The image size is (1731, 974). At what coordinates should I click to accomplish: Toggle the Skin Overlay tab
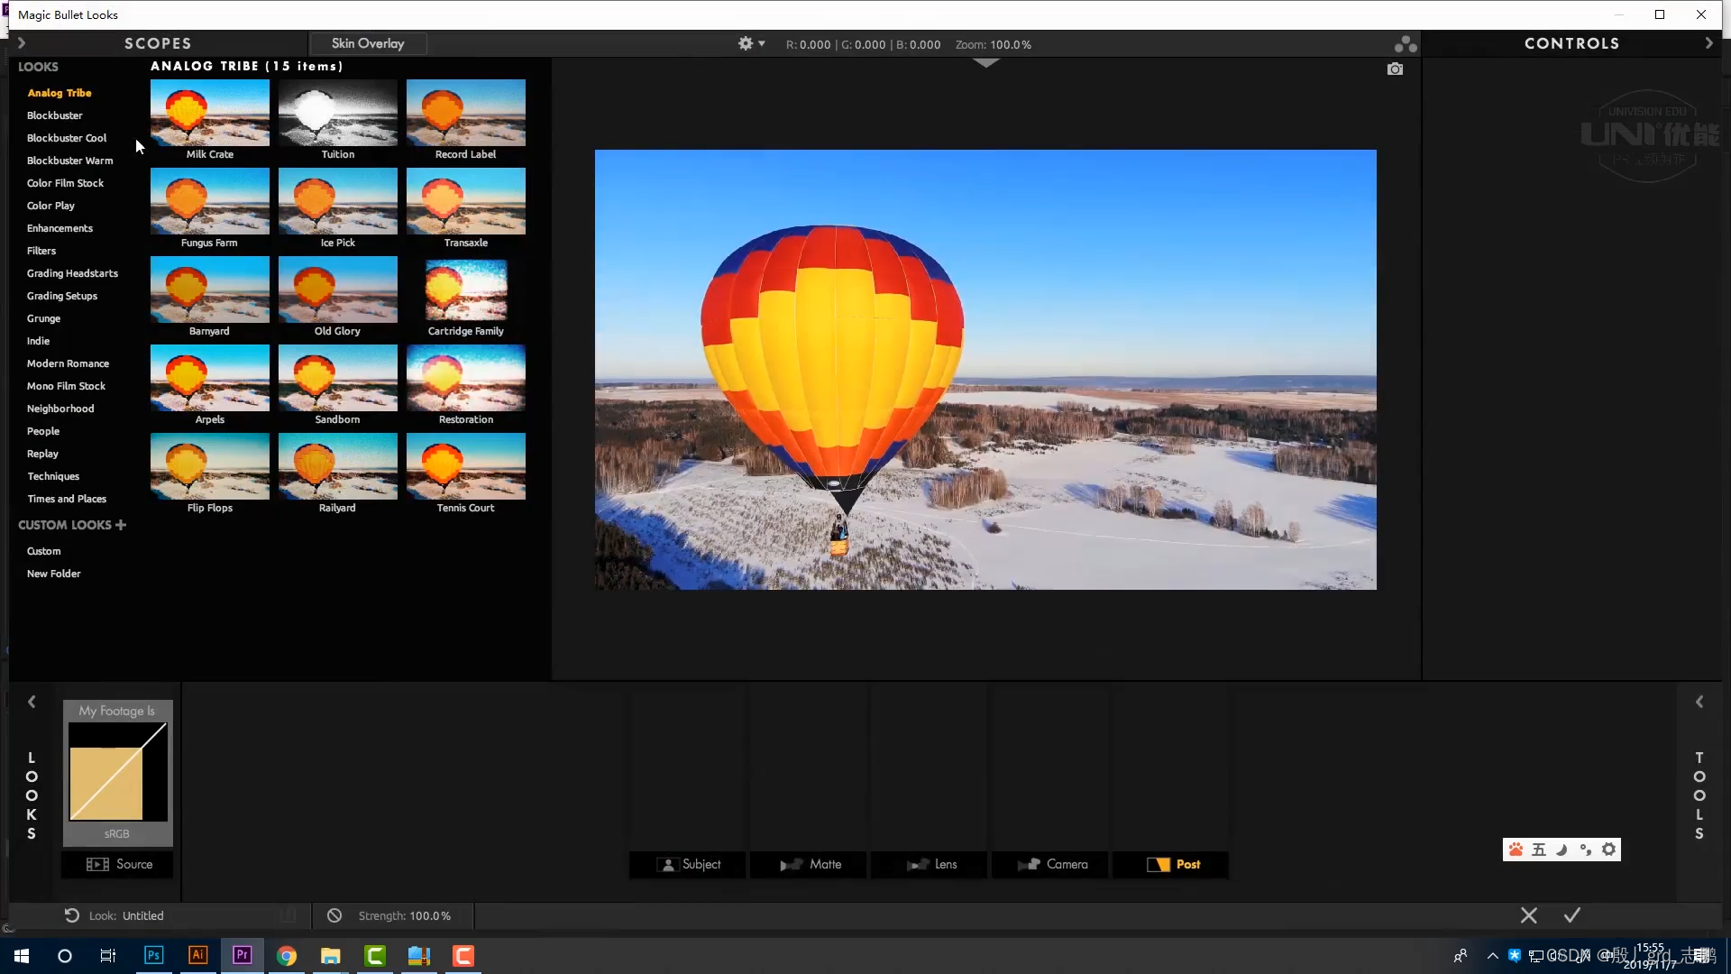[x=367, y=42]
